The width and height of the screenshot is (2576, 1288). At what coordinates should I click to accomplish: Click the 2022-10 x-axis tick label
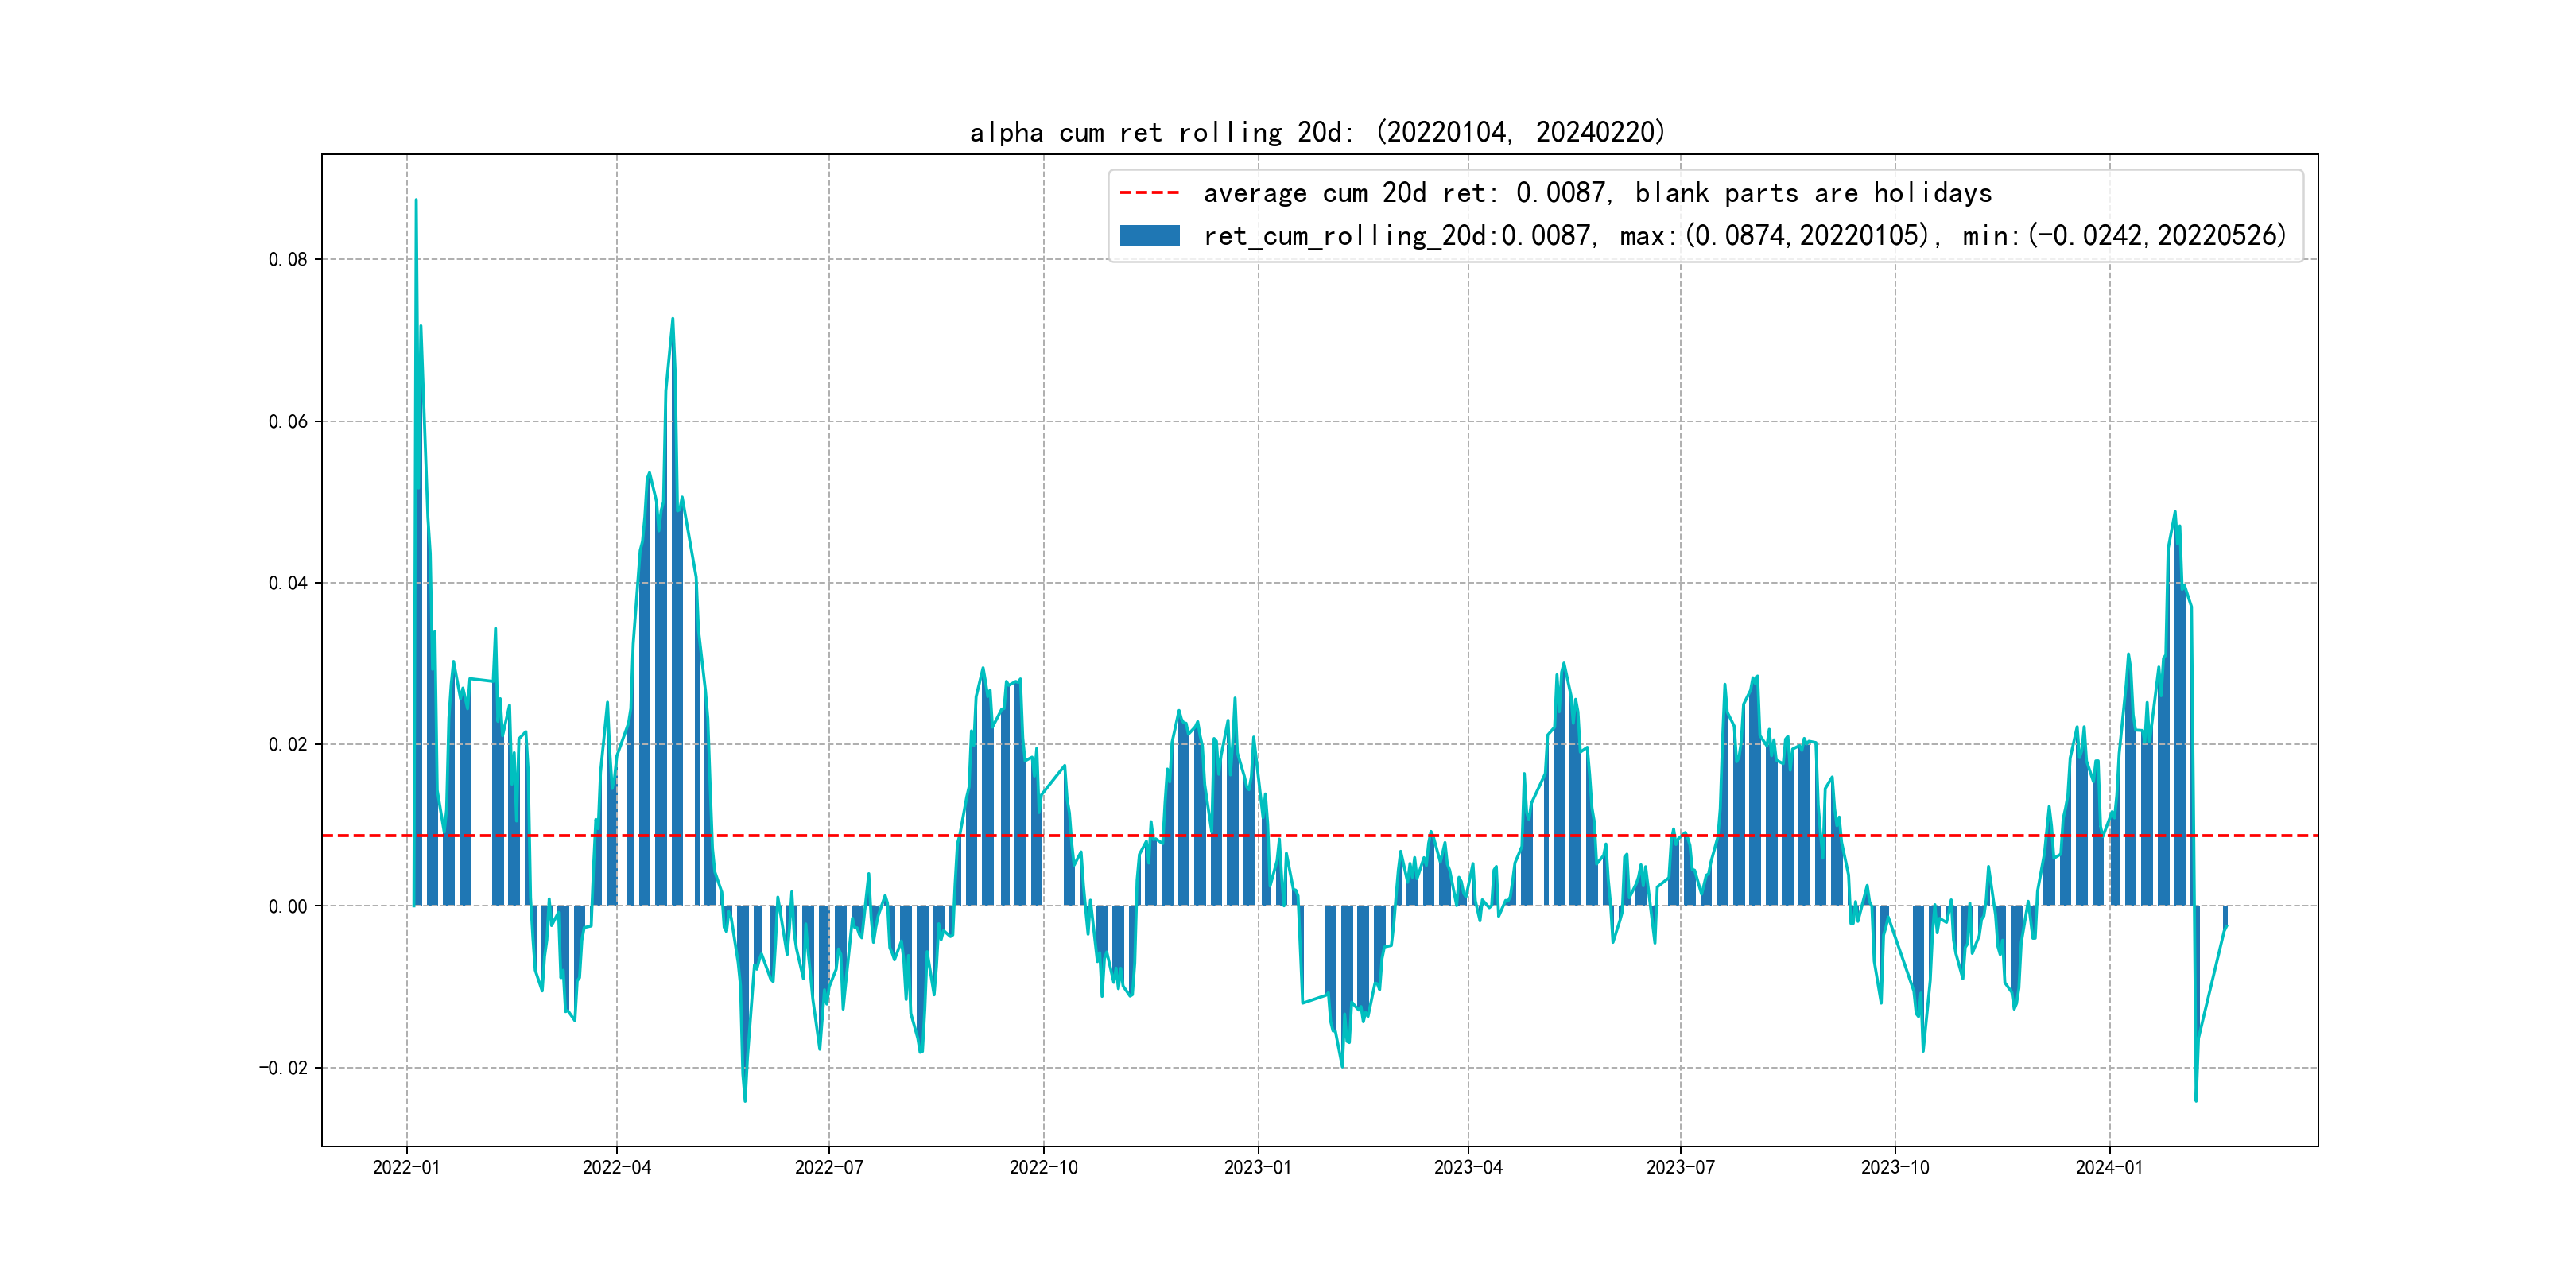click(x=1043, y=1167)
